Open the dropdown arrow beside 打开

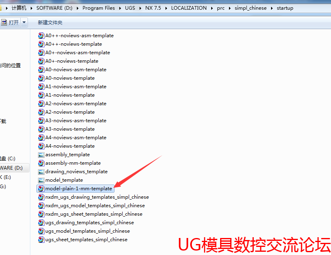pyautogui.click(x=24, y=22)
